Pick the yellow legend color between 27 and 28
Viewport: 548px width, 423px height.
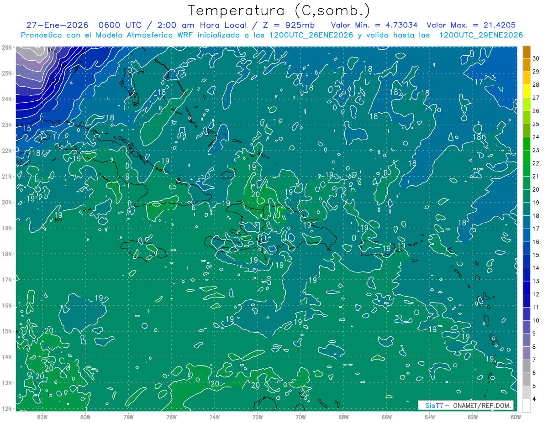(x=527, y=91)
